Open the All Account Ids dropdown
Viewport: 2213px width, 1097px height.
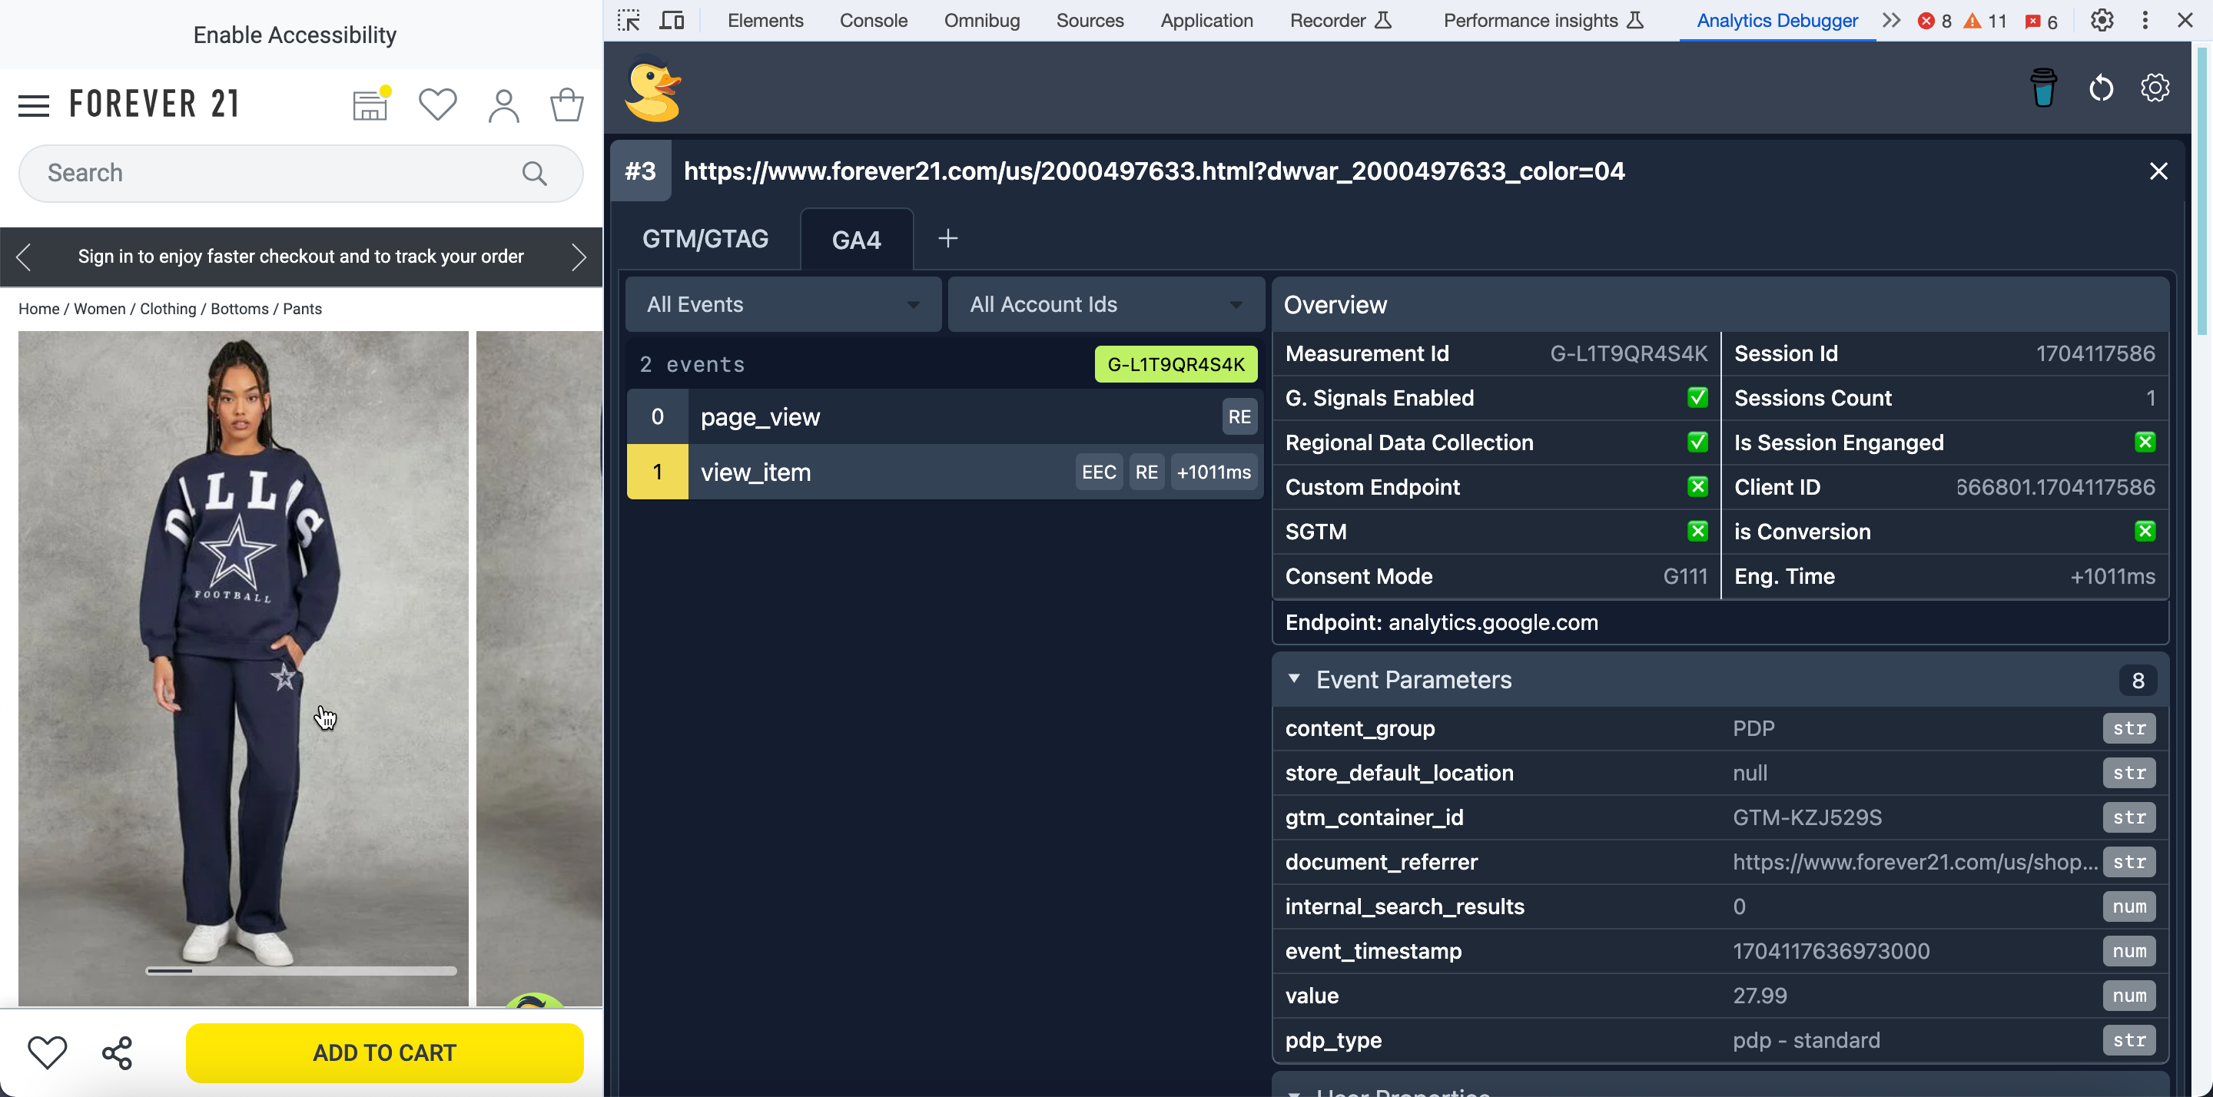pos(1105,304)
